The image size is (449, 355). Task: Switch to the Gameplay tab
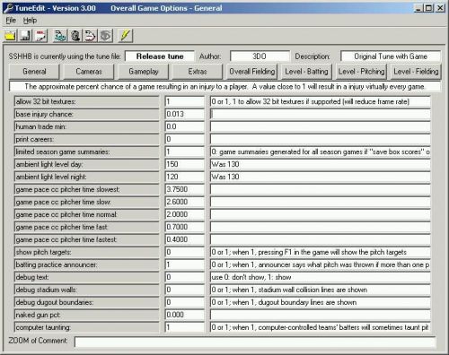pyautogui.click(x=144, y=72)
